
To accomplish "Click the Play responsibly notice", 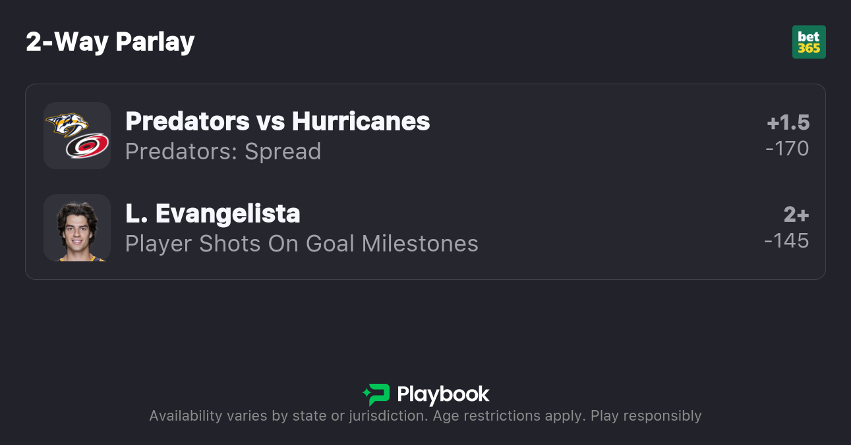I will 645,416.
